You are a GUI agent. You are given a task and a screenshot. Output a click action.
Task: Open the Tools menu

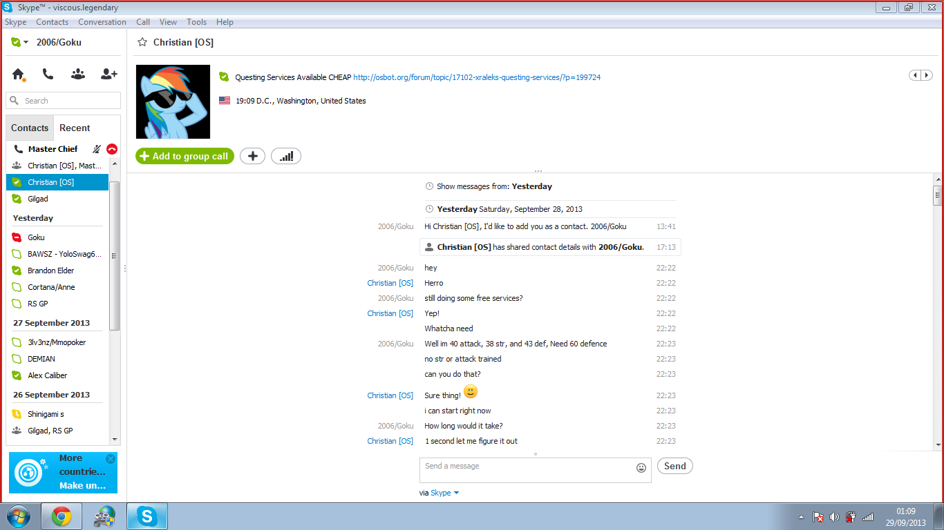pos(197,22)
